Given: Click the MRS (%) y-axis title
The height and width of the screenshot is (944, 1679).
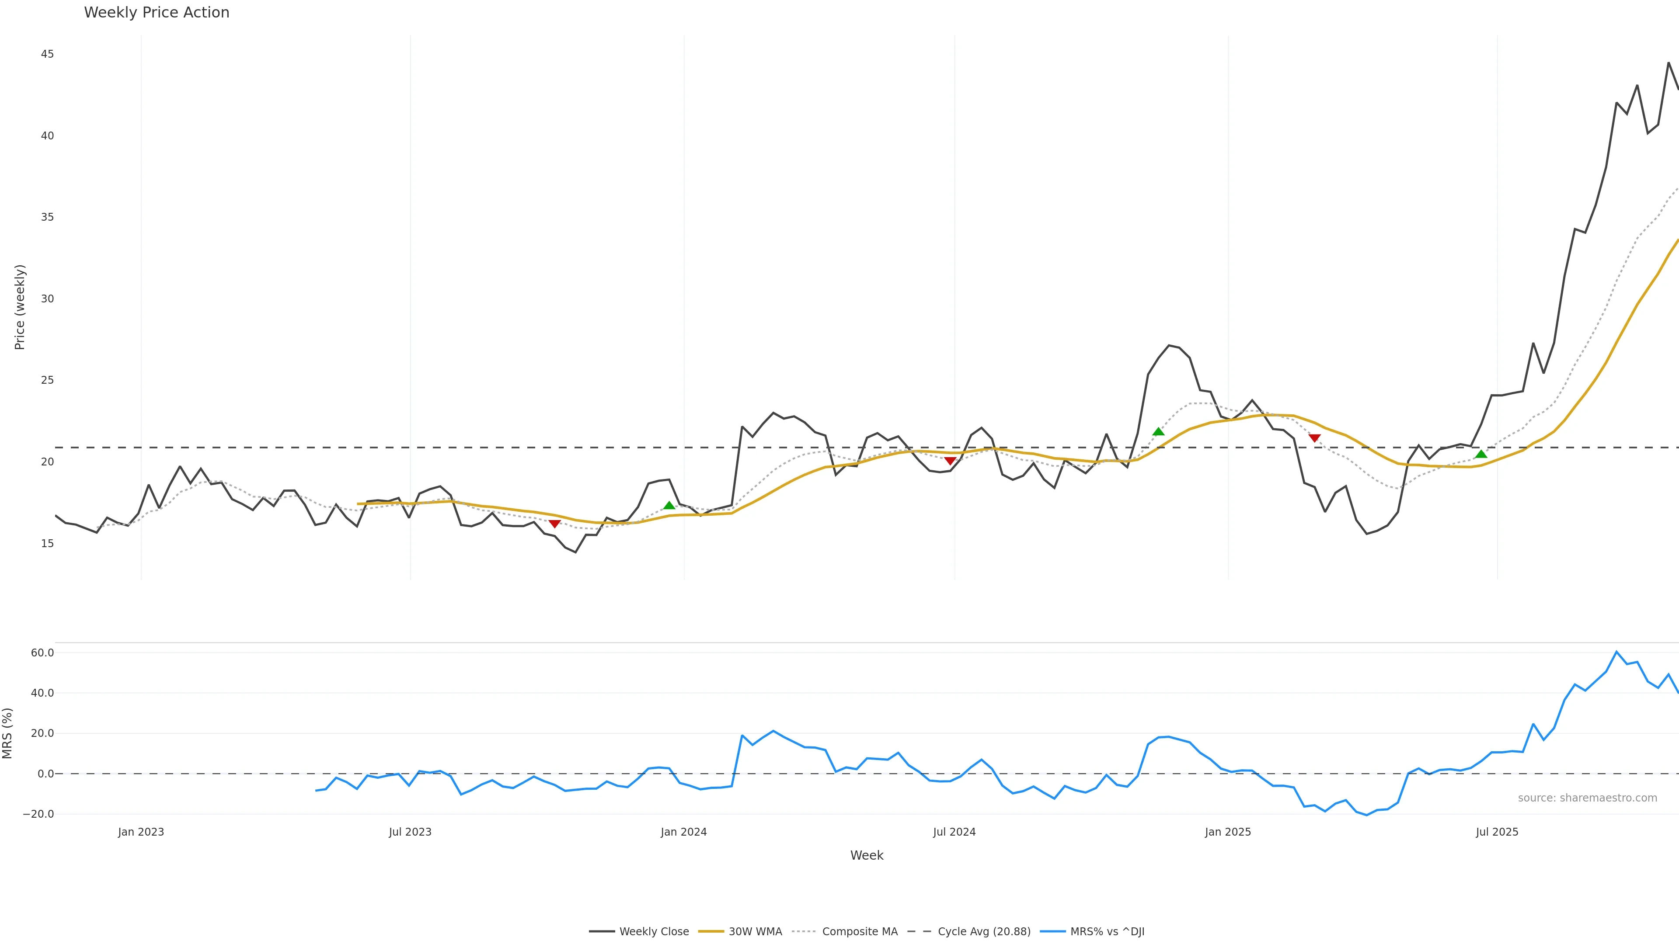Looking at the screenshot, I should pyautogui.click(x=8, y=733).
